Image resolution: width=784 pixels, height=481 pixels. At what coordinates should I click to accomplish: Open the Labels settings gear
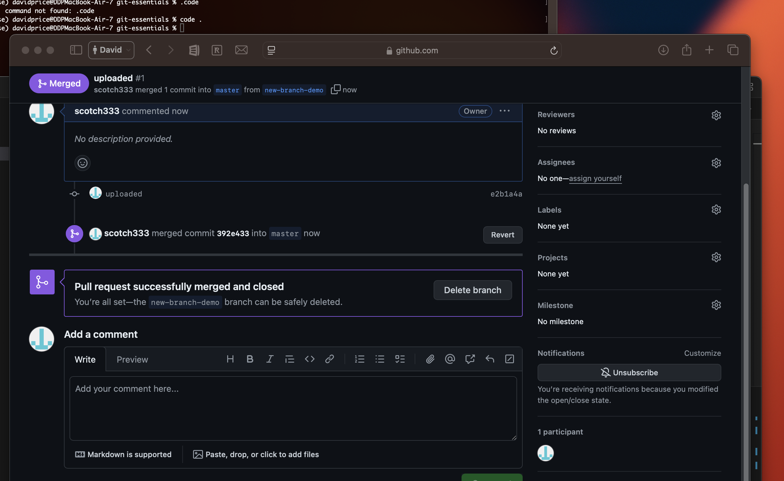pyautogui.click(x=716, y=210)
